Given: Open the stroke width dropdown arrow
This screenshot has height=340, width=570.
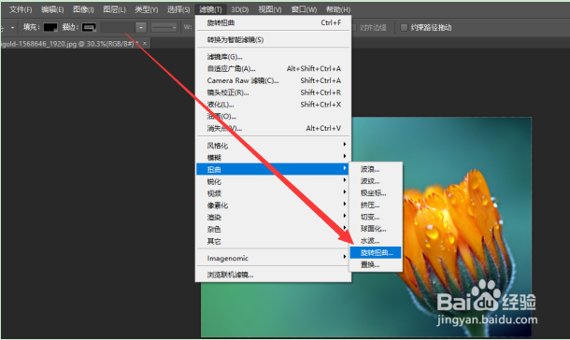Looking at the screenshot, I should pos(141,27).
